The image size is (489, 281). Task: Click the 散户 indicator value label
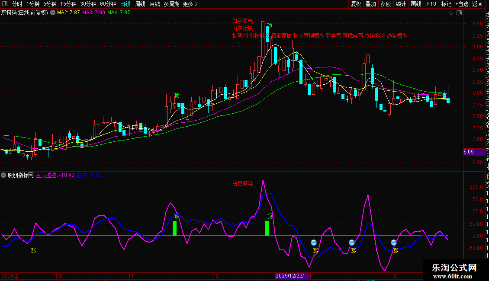[x=89, y=175]
